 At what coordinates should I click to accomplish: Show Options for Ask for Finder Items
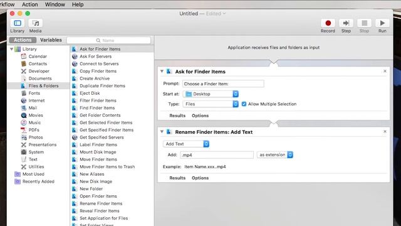(x=200, y=116)
